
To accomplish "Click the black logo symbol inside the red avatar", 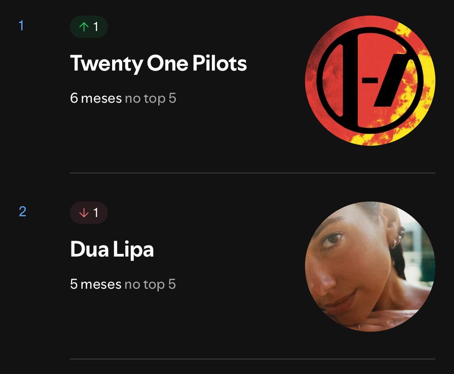I will (x=368, y=80).
